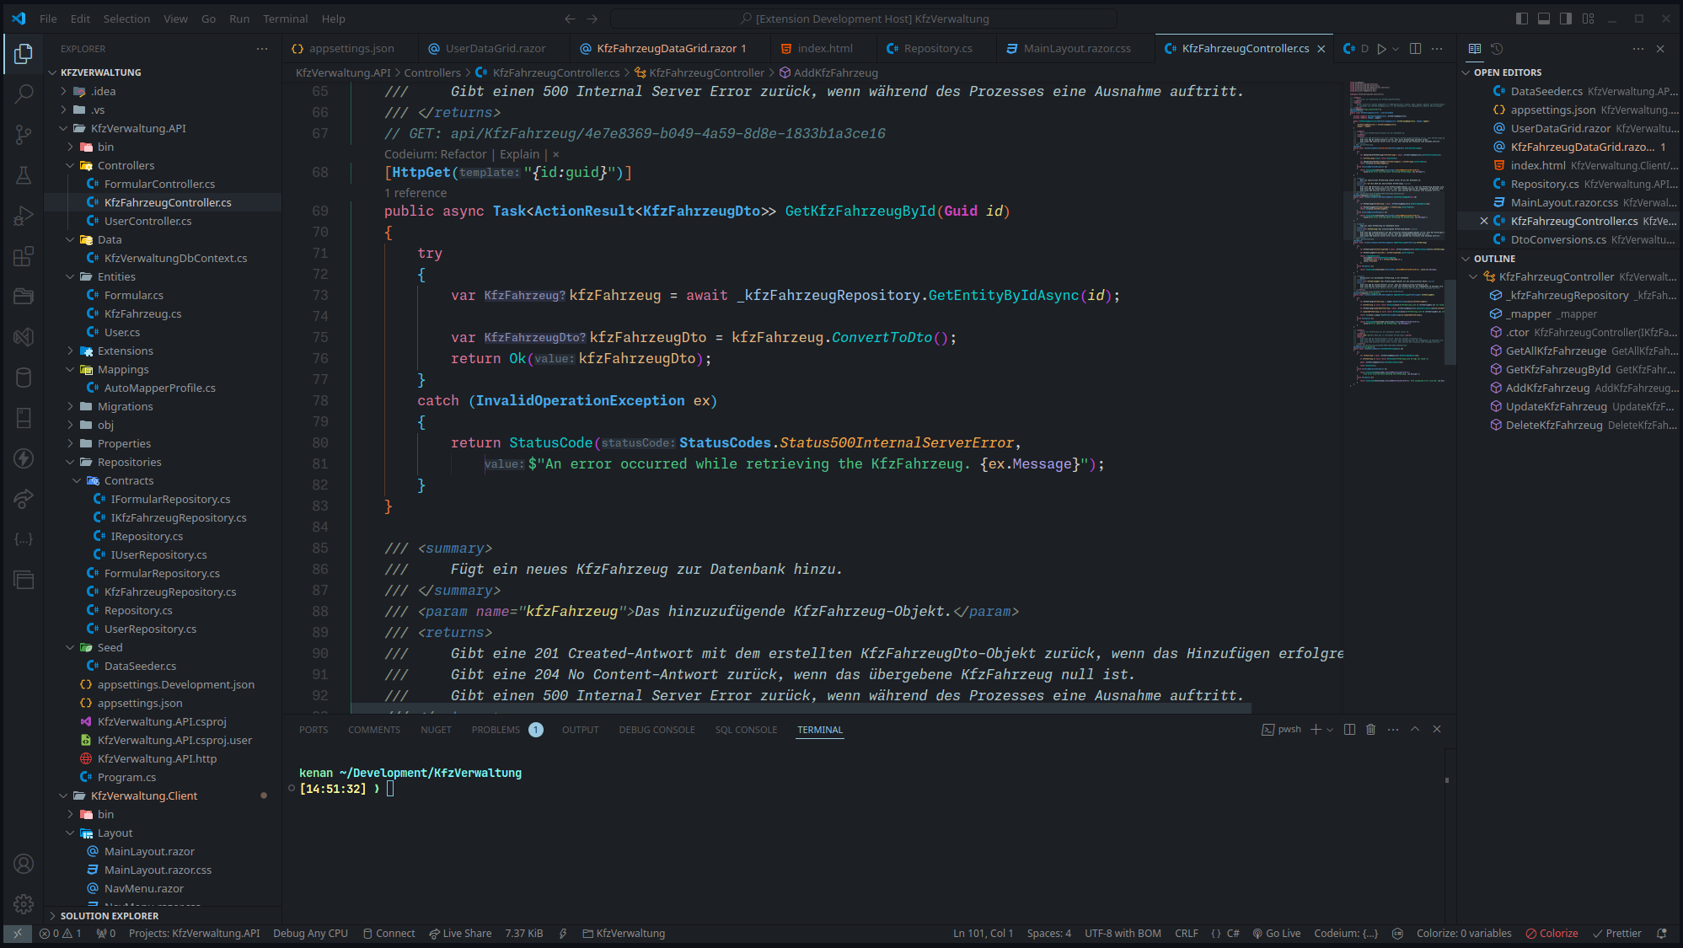Switch to the PROBLEMS panel tab

pos(507,730)
